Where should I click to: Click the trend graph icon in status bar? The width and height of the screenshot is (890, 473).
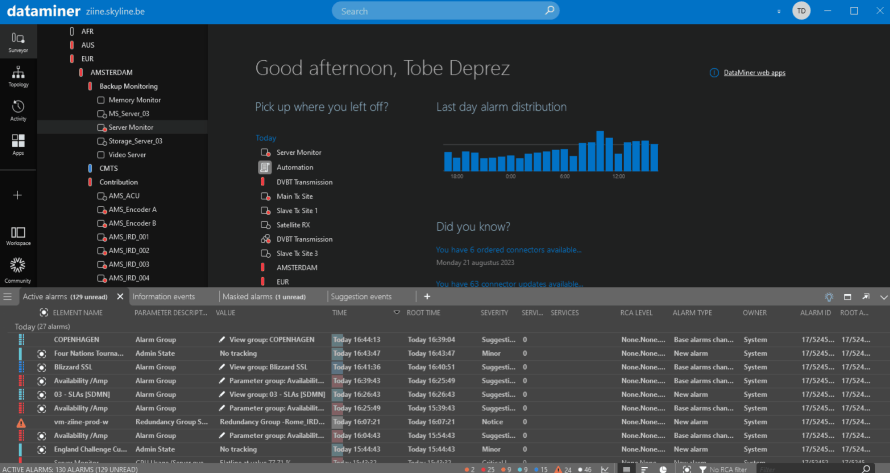(x=605, y=469)
